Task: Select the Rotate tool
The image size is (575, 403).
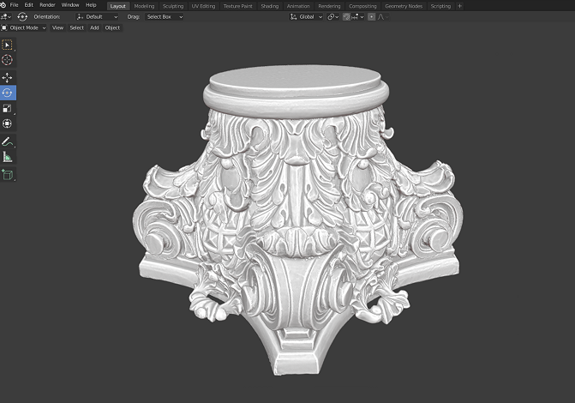Action: [x=8, y=93]
